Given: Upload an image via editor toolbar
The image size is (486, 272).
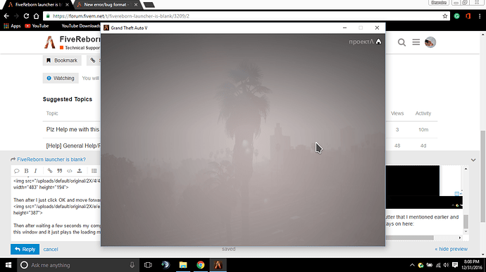Looking at the screenshot, I should click(80, 171).
